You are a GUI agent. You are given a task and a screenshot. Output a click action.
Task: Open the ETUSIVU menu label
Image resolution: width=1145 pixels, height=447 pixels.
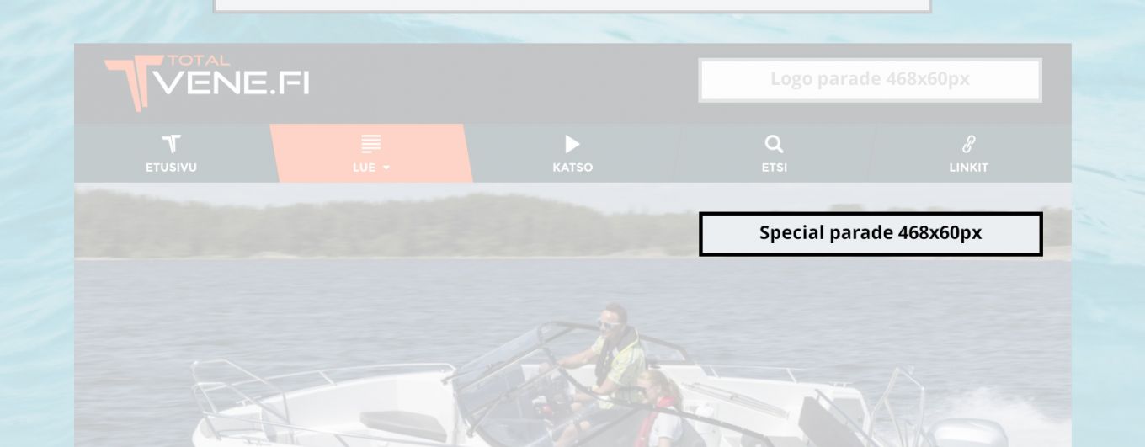[171, 168]
